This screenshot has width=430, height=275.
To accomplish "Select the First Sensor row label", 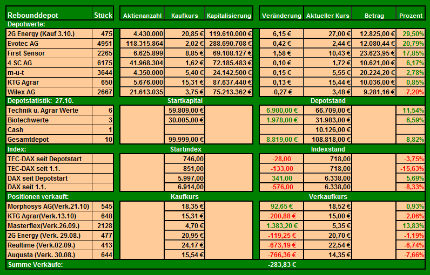I will pyautogui.click(x=49, y=53).
